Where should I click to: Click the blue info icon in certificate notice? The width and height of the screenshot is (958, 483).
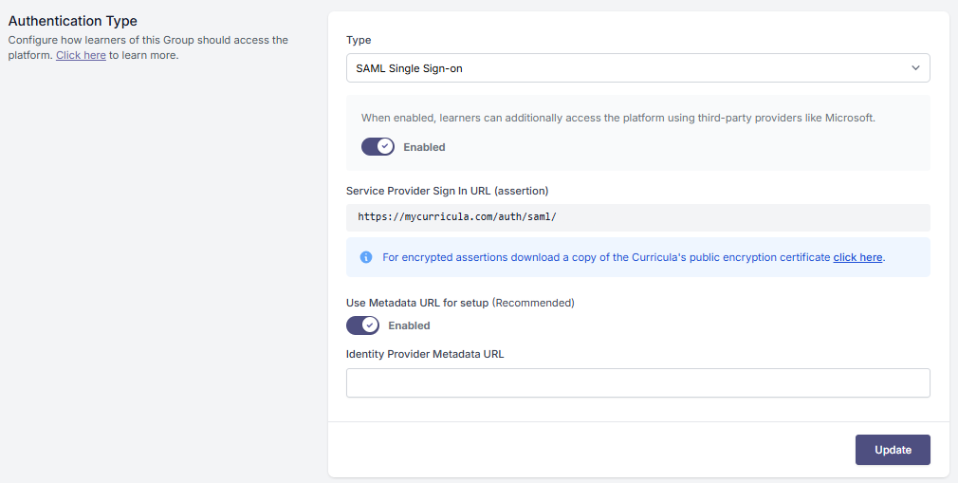[x=366, y=257]
